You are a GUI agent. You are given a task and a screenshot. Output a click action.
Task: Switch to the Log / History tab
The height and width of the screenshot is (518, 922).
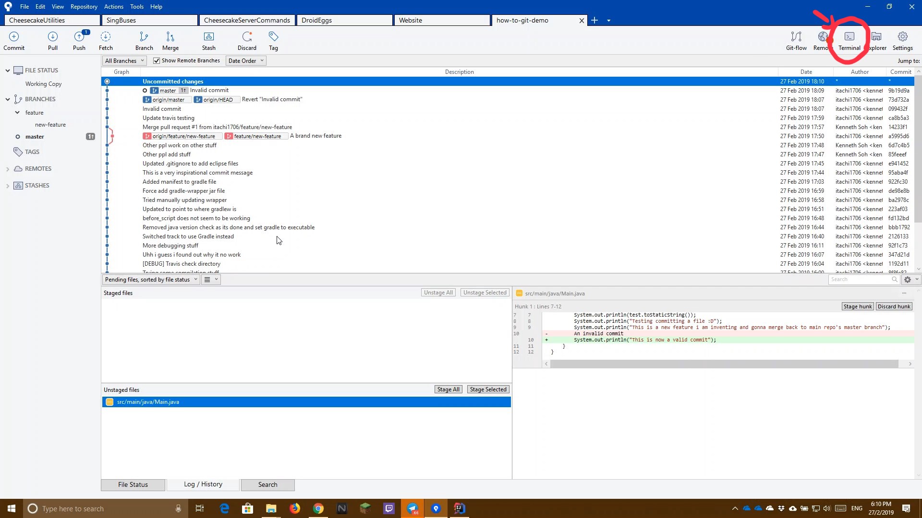pos(202,484)
